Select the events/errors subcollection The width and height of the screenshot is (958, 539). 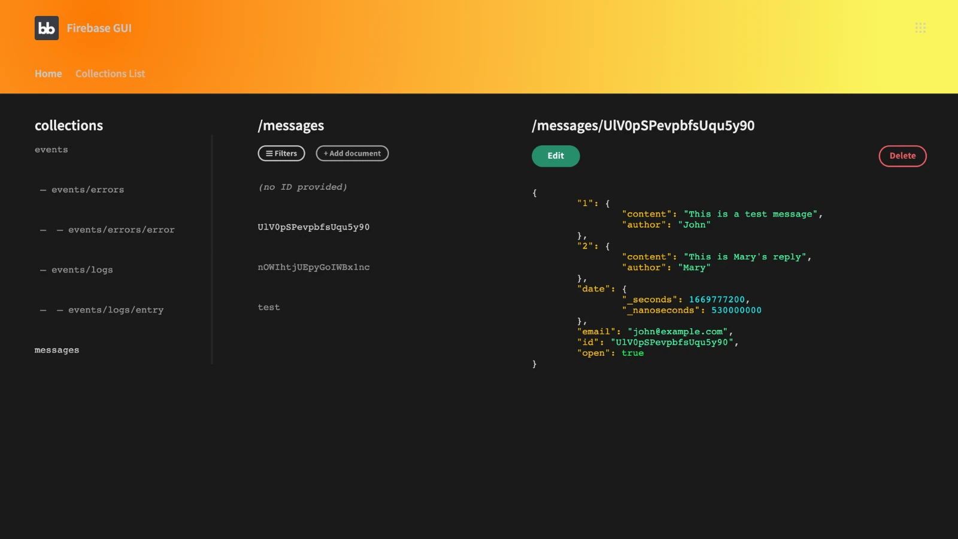[88, 190]
